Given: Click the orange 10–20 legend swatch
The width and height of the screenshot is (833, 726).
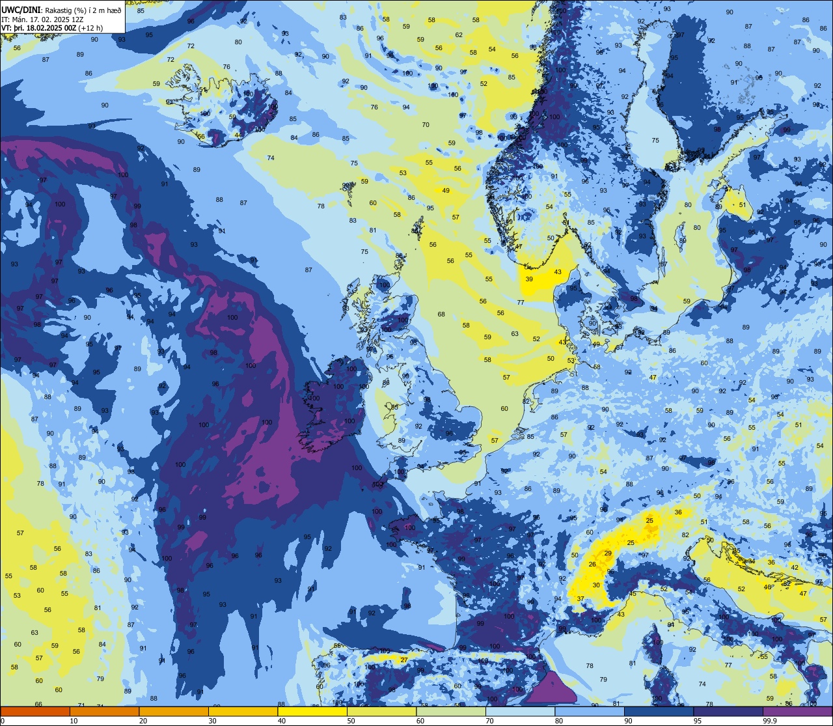Looking at the screenshot, I should [104, 711].
